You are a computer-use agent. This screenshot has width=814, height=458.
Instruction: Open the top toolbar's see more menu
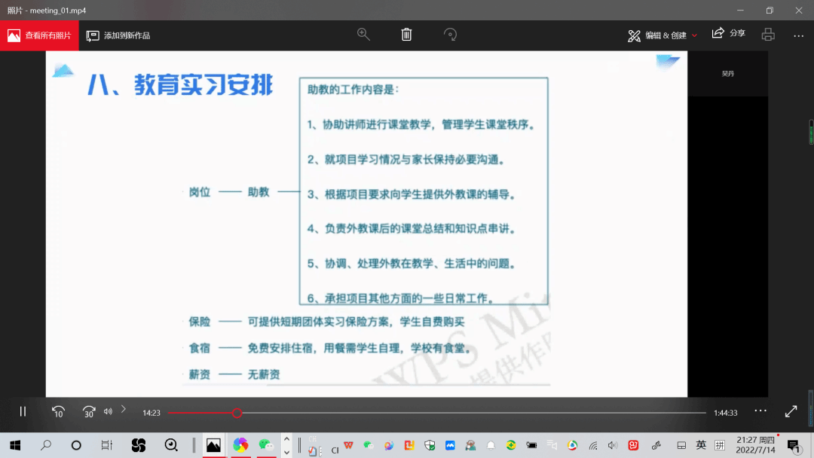pyautogui.click(x=799, y=35)
